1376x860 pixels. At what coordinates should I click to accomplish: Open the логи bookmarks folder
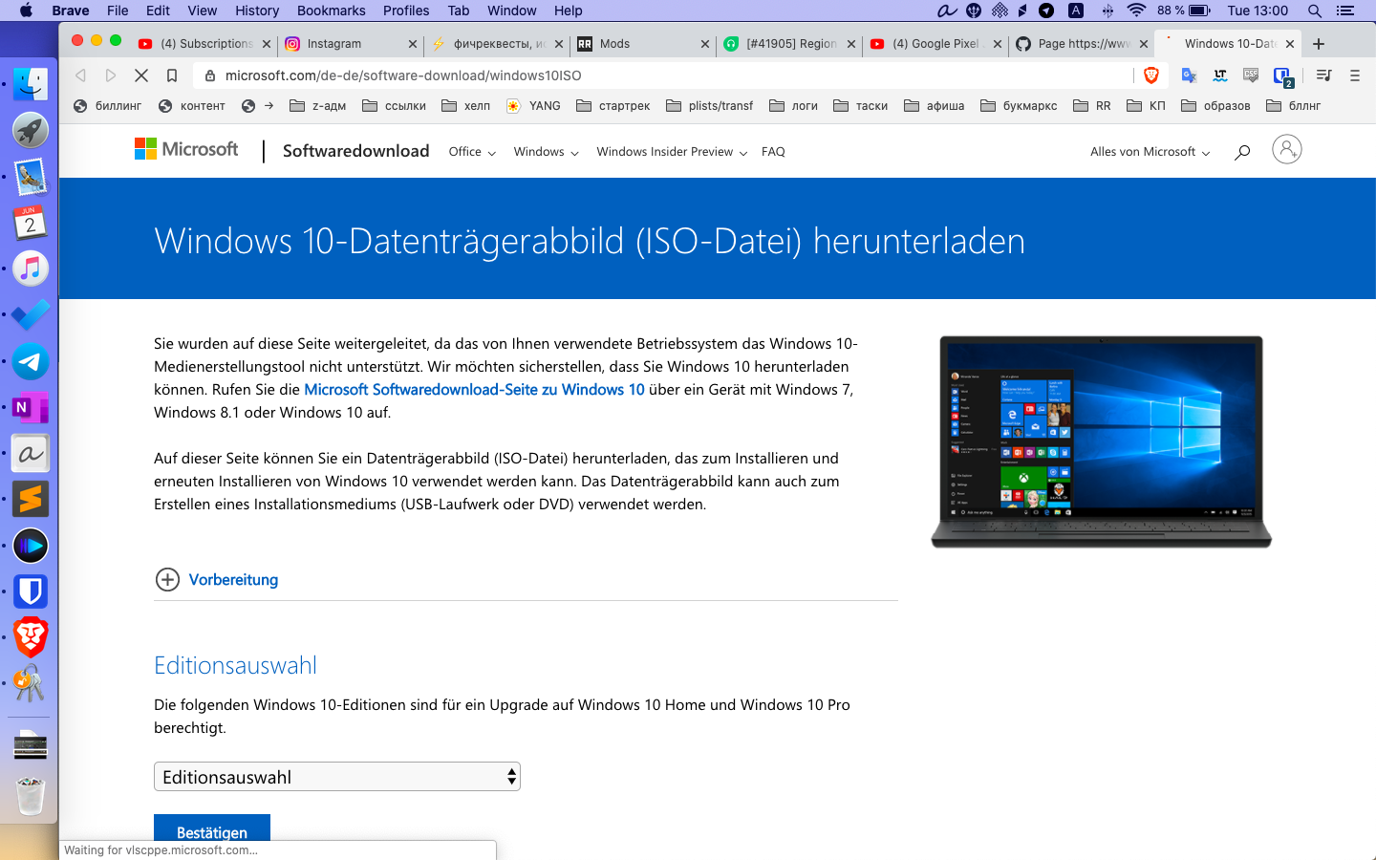coord(794,106)
